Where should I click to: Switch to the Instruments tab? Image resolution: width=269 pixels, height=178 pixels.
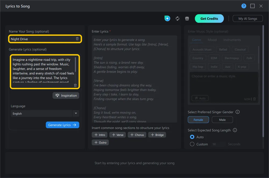coord(232,40)
